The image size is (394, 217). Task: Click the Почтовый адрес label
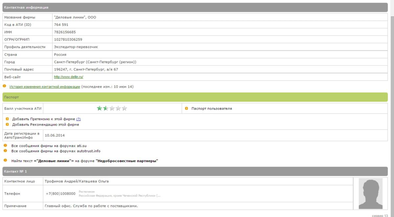click(19, 69)
